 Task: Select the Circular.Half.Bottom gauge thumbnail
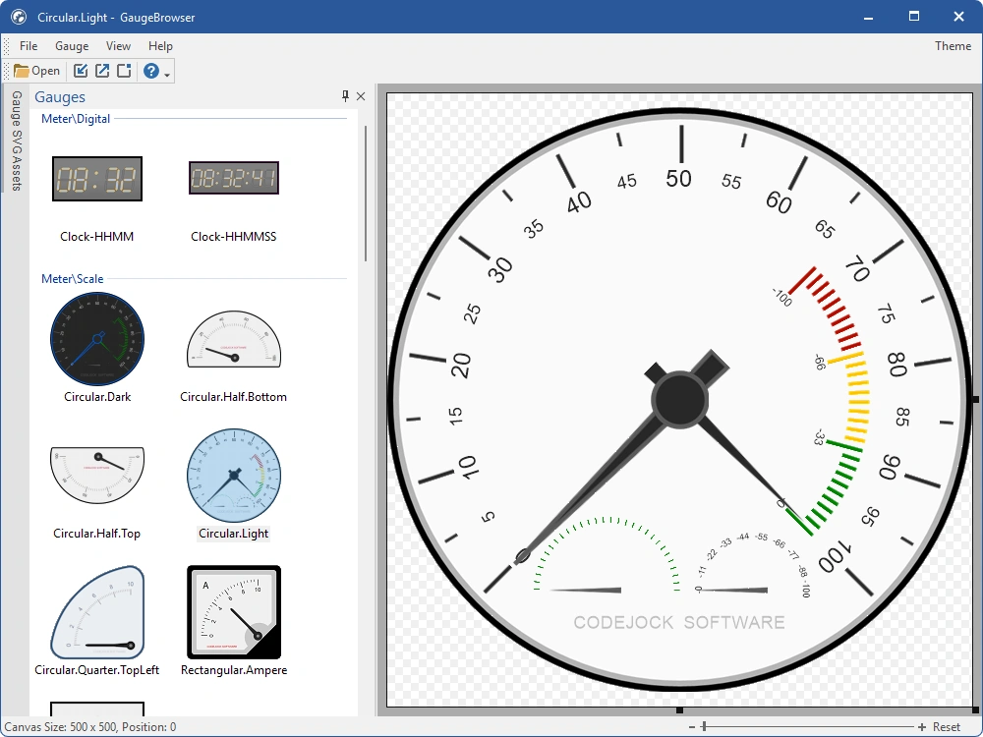pos(233,339)
